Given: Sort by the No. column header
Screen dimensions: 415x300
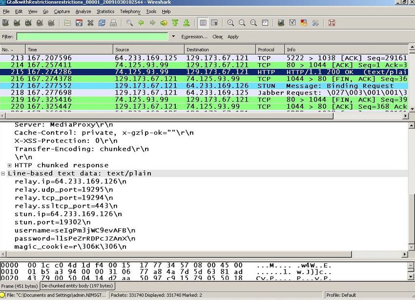Looking at the screenshot, I should coord(13,49).
